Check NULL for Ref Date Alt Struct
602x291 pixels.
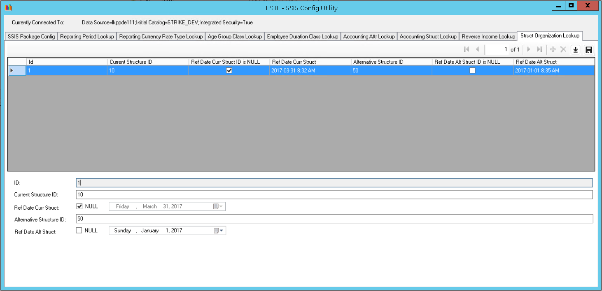79,231
